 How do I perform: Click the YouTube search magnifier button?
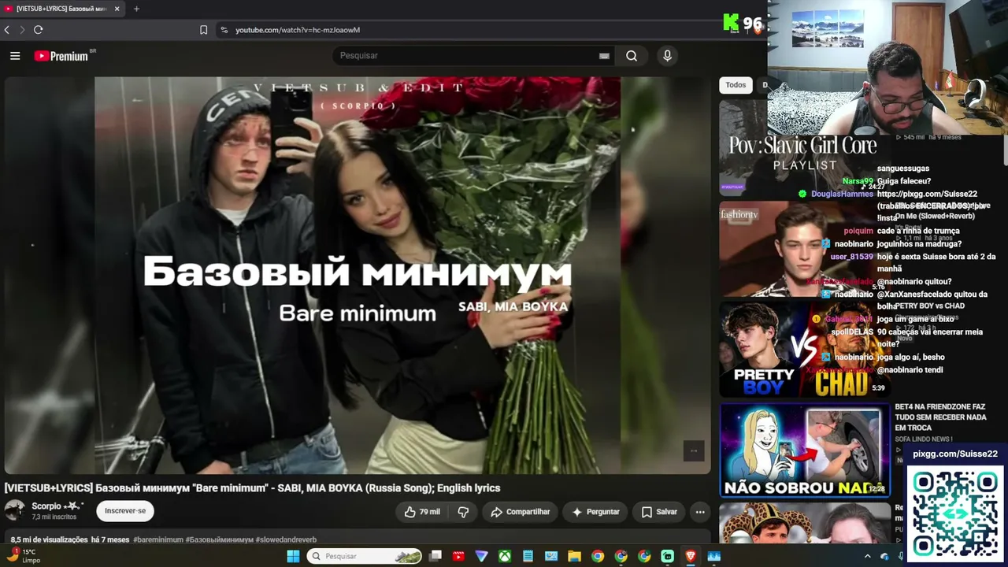tap(632, 56)
